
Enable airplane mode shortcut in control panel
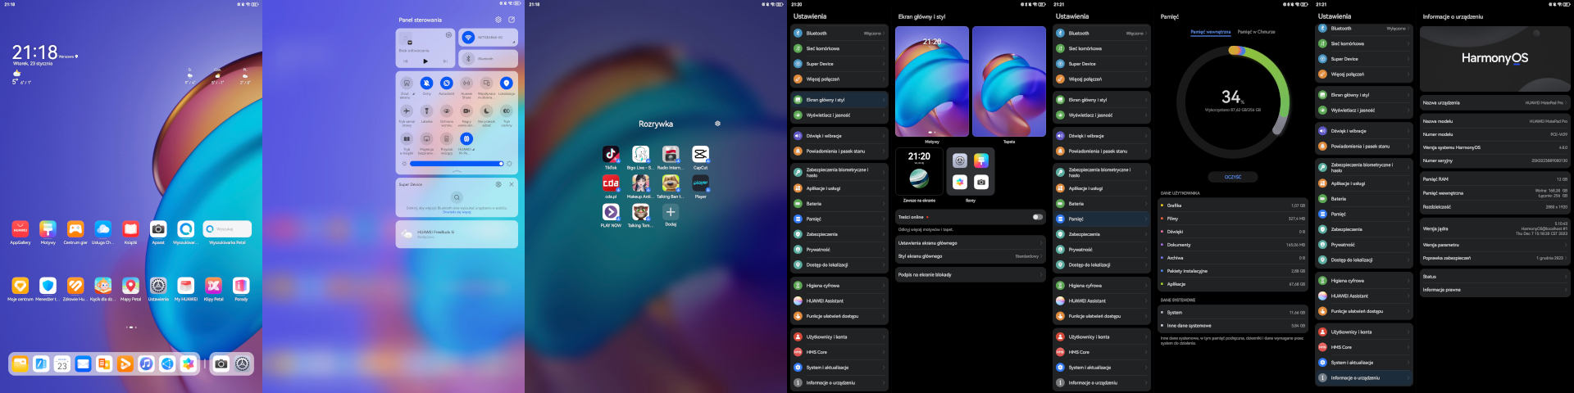click(407, 111)
